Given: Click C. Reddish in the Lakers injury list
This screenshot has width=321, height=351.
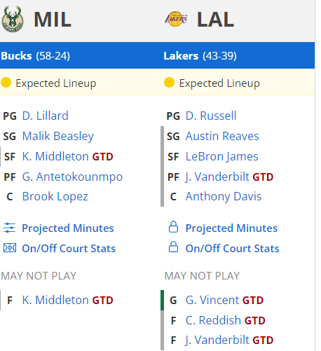Looking at the screenshot, I should tap(213, 320).
